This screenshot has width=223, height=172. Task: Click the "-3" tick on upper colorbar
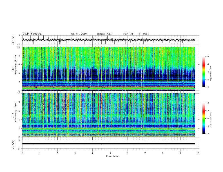208,56
